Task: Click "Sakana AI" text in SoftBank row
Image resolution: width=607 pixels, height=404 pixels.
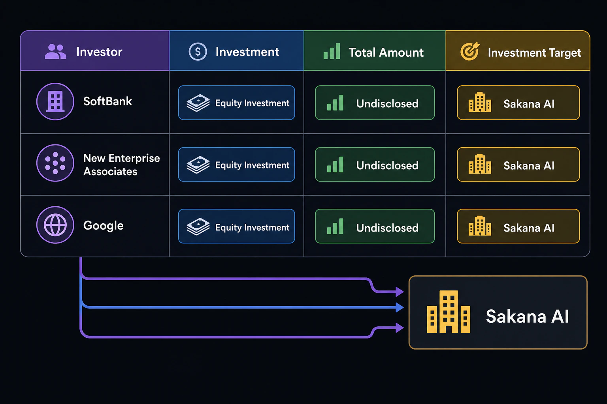Action: tap(529, 104)
